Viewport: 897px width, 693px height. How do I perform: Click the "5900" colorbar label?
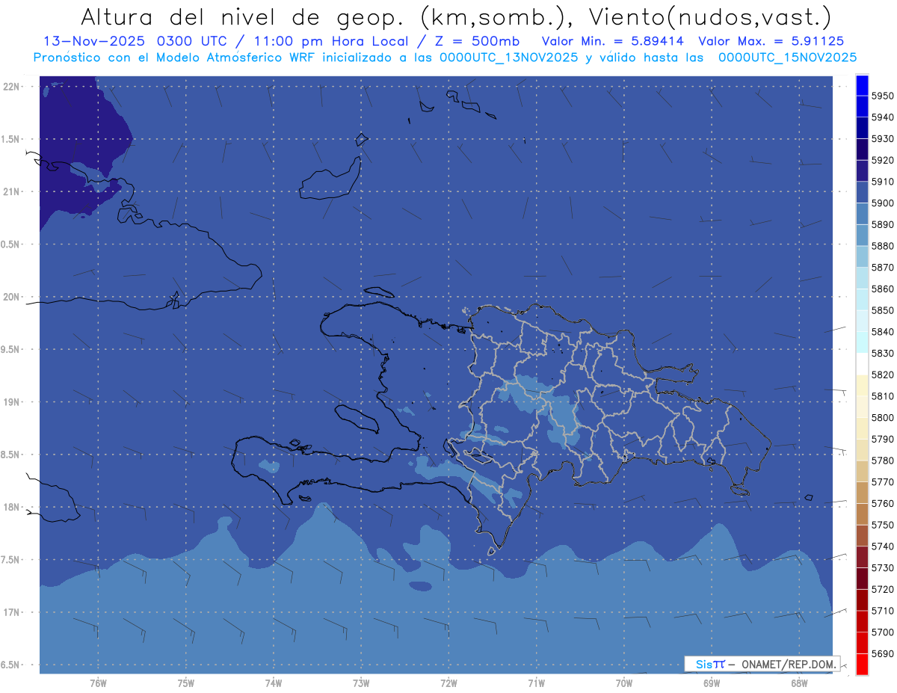pos(883,203)
